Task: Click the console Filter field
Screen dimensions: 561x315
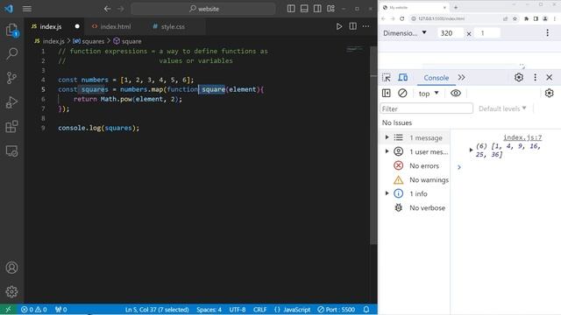Action: pos(427,108)
